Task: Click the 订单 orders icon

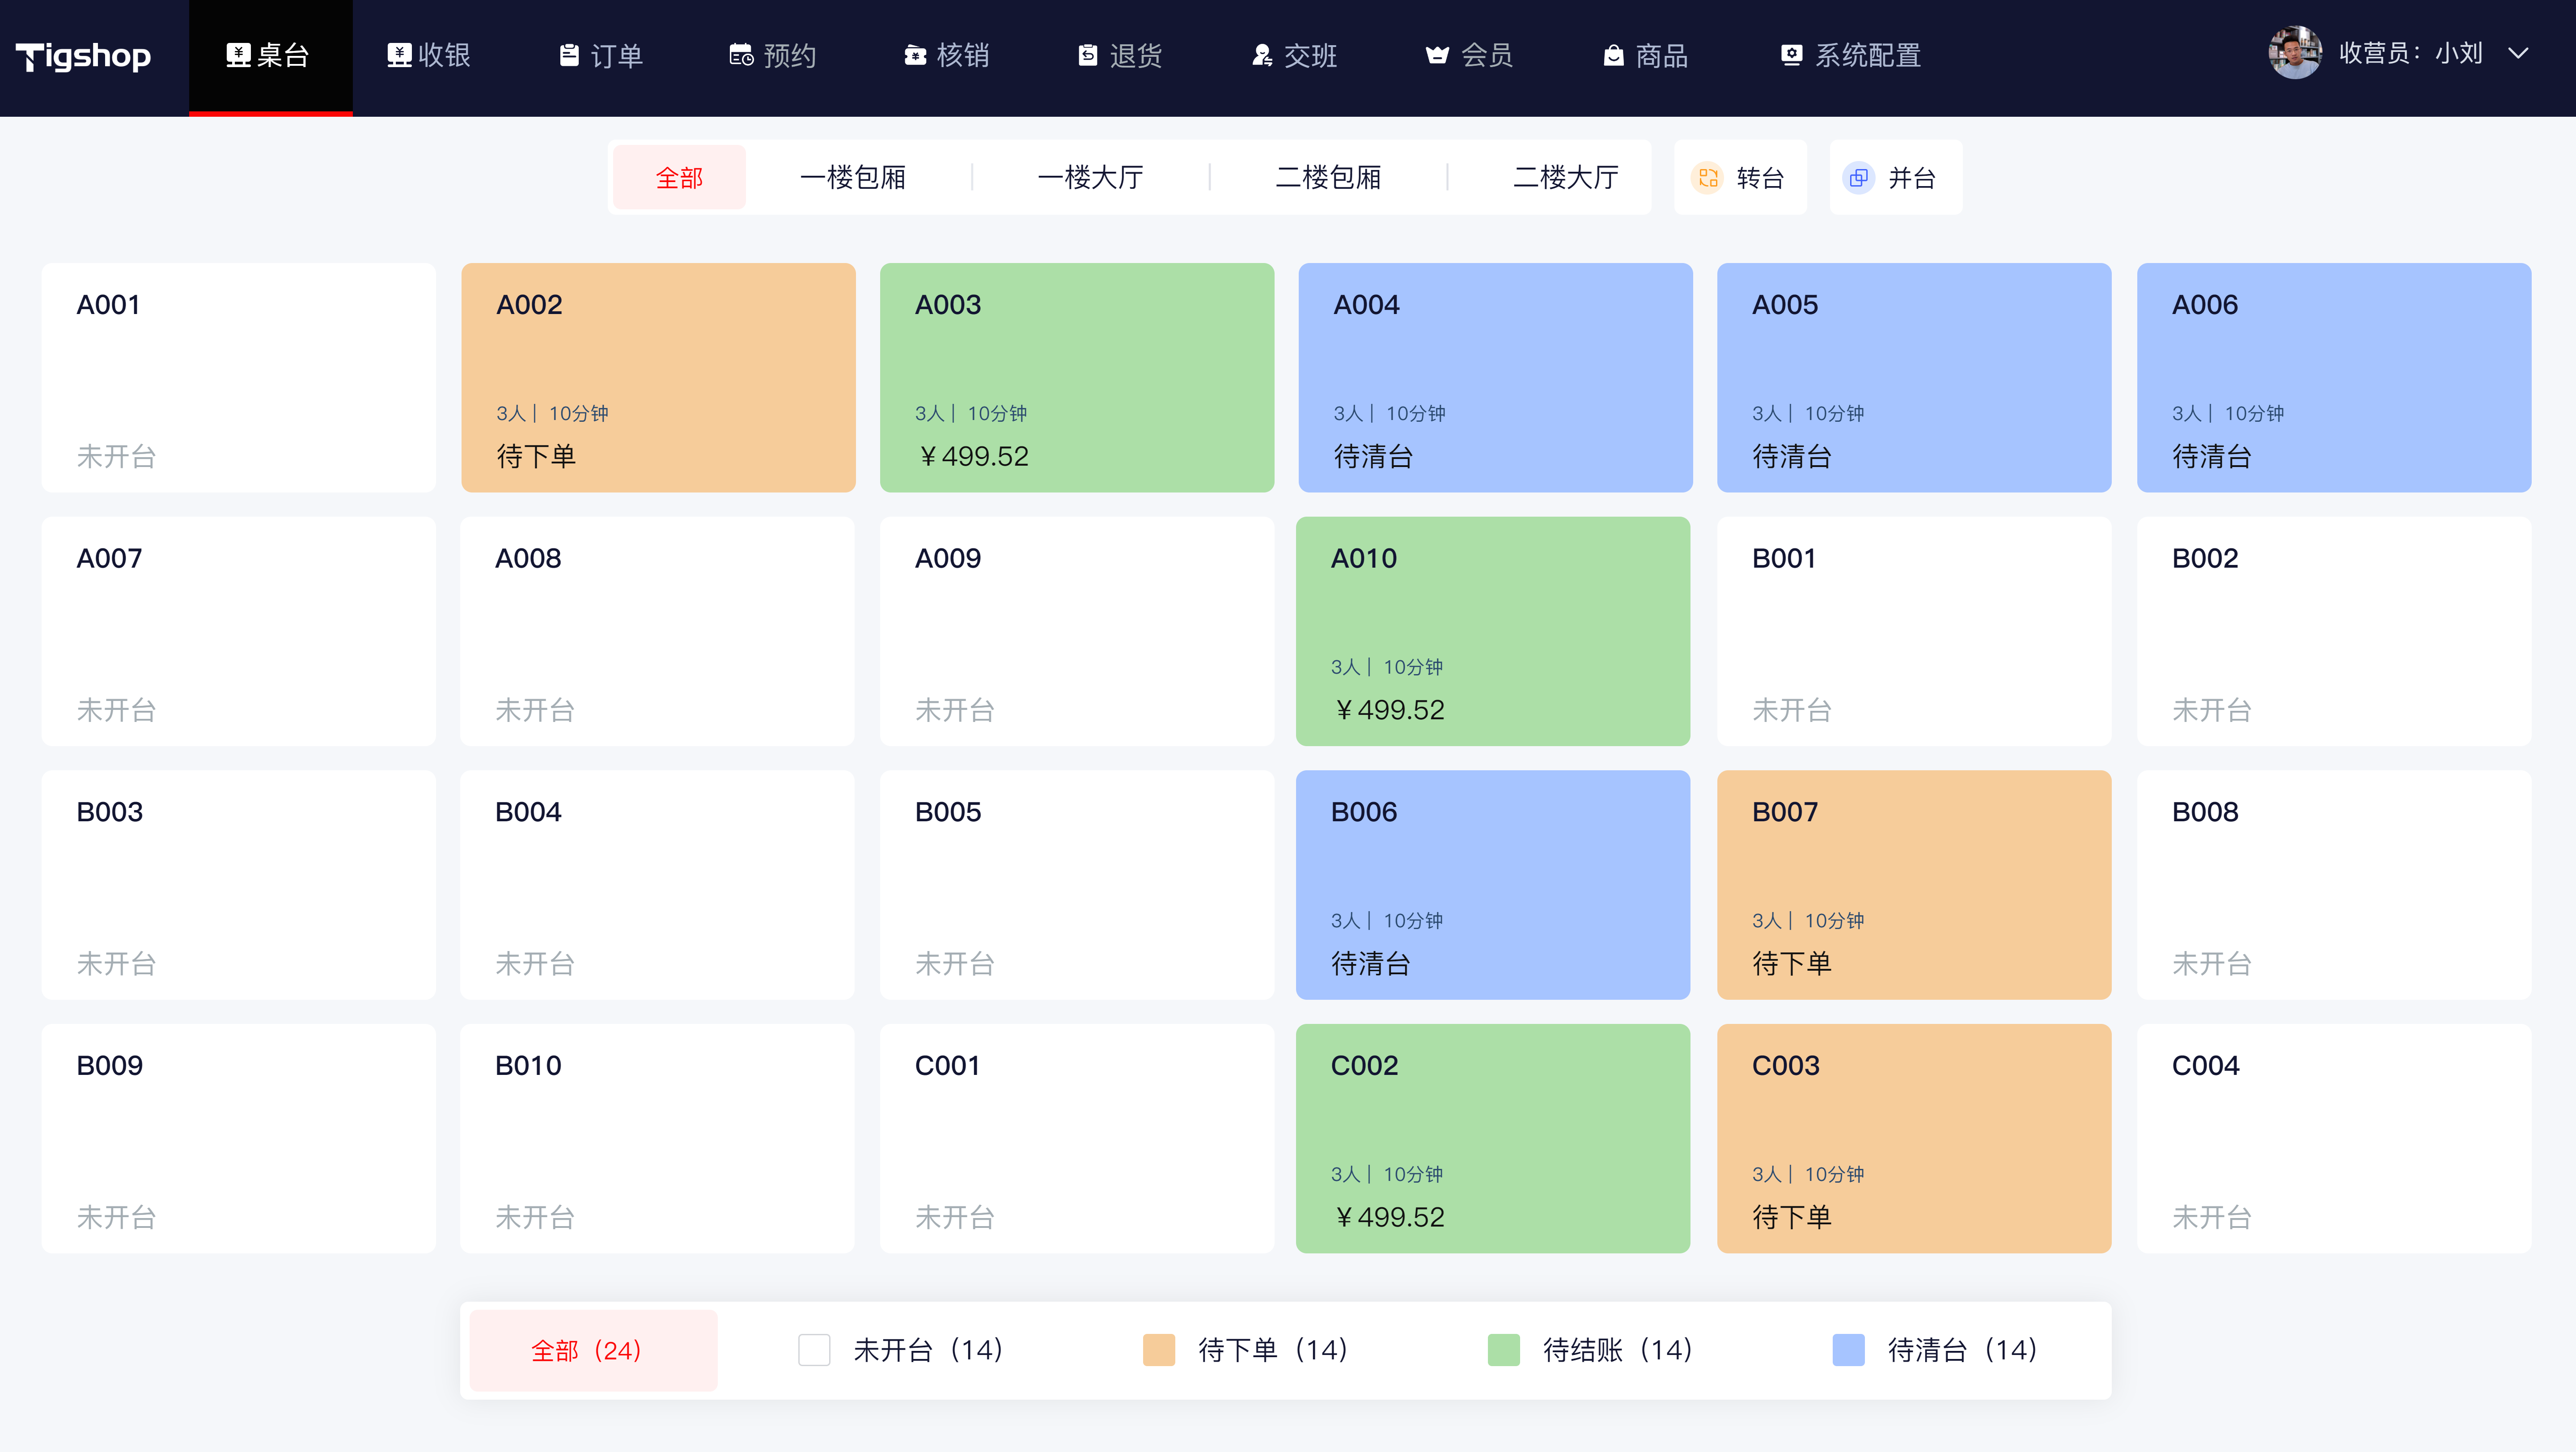Action: click(x=569, y=55)
